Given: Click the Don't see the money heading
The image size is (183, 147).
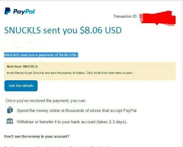Looking at the screenshot, I should click(x=37, y=136).
